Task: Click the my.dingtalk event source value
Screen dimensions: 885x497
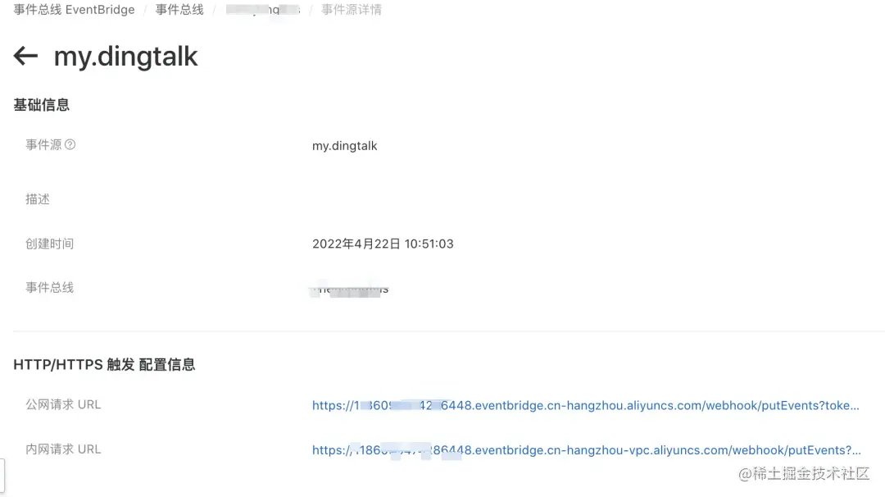Action: [344, 146]
